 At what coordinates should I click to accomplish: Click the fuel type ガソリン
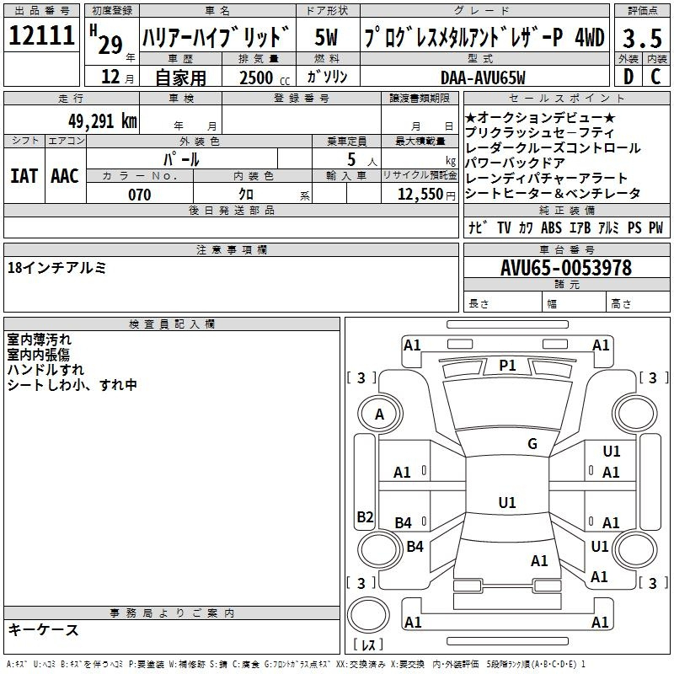[327, 77]
